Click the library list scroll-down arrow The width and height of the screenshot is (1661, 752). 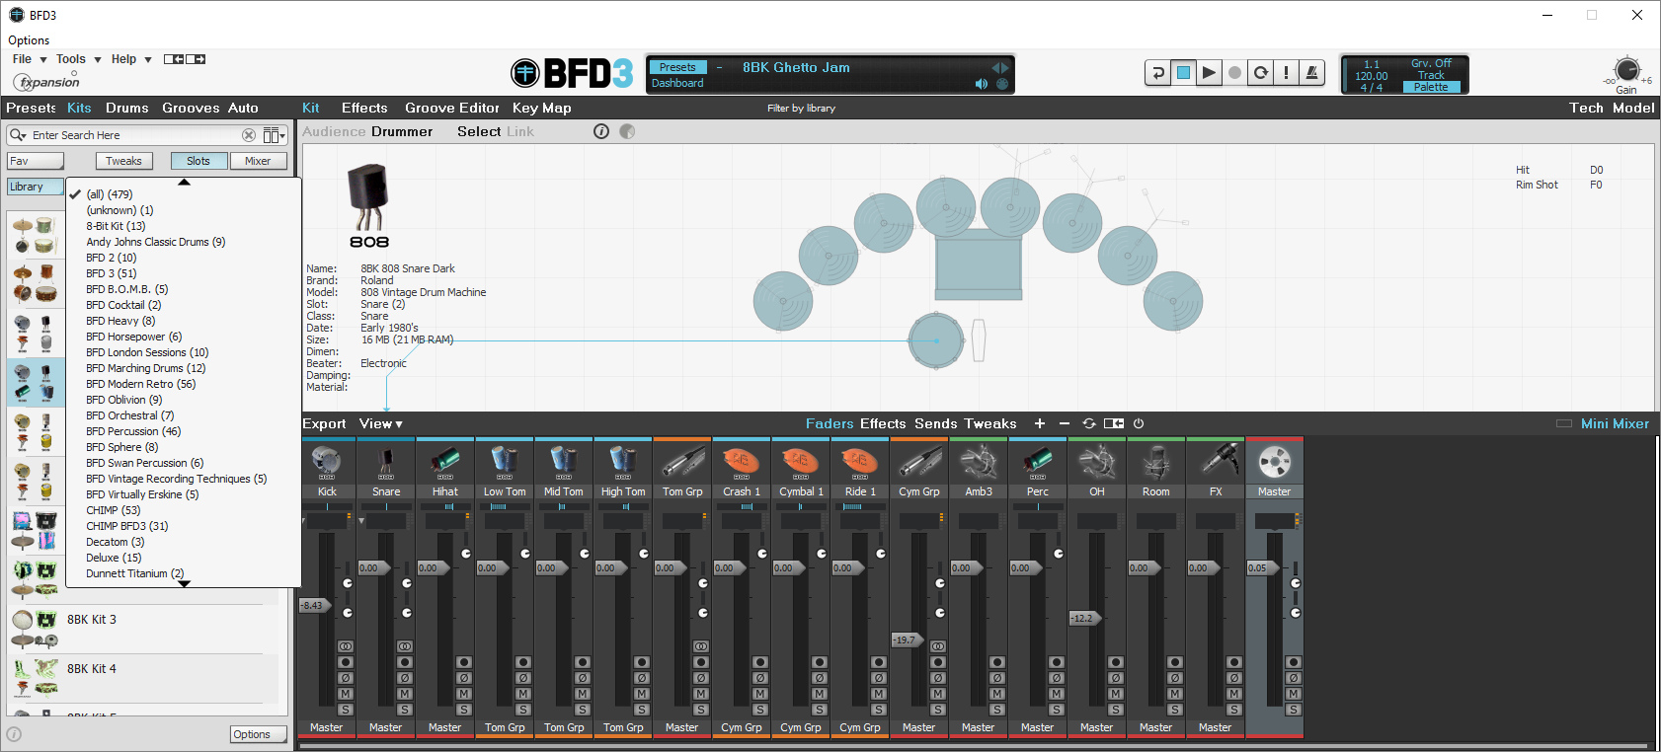(x=184, y=584)
